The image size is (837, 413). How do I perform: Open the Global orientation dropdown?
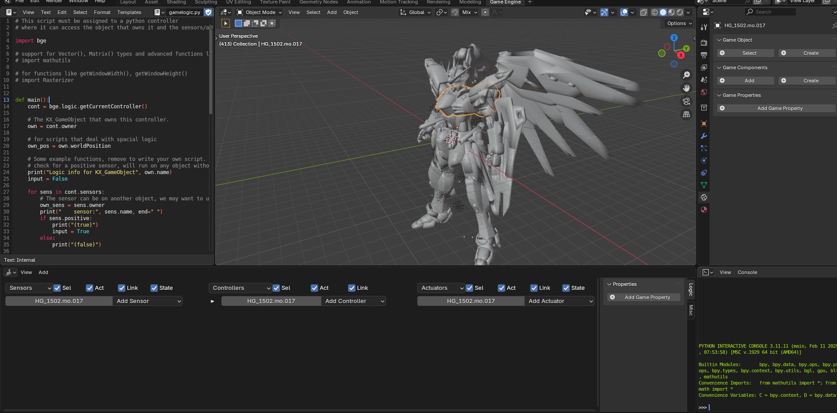click(x=415, y=12)
